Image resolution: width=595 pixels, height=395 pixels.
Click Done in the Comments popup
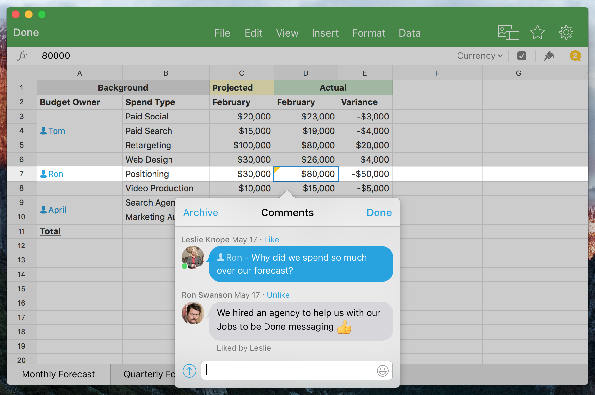point(379,213)
